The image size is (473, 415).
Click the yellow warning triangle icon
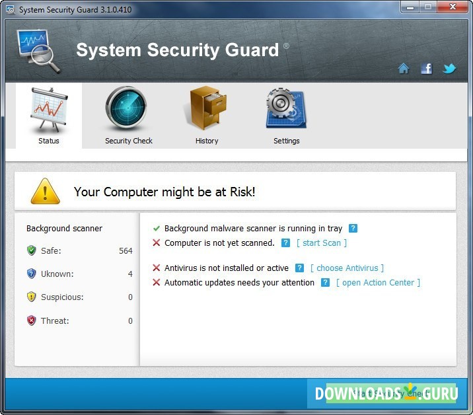click(45, 192)
